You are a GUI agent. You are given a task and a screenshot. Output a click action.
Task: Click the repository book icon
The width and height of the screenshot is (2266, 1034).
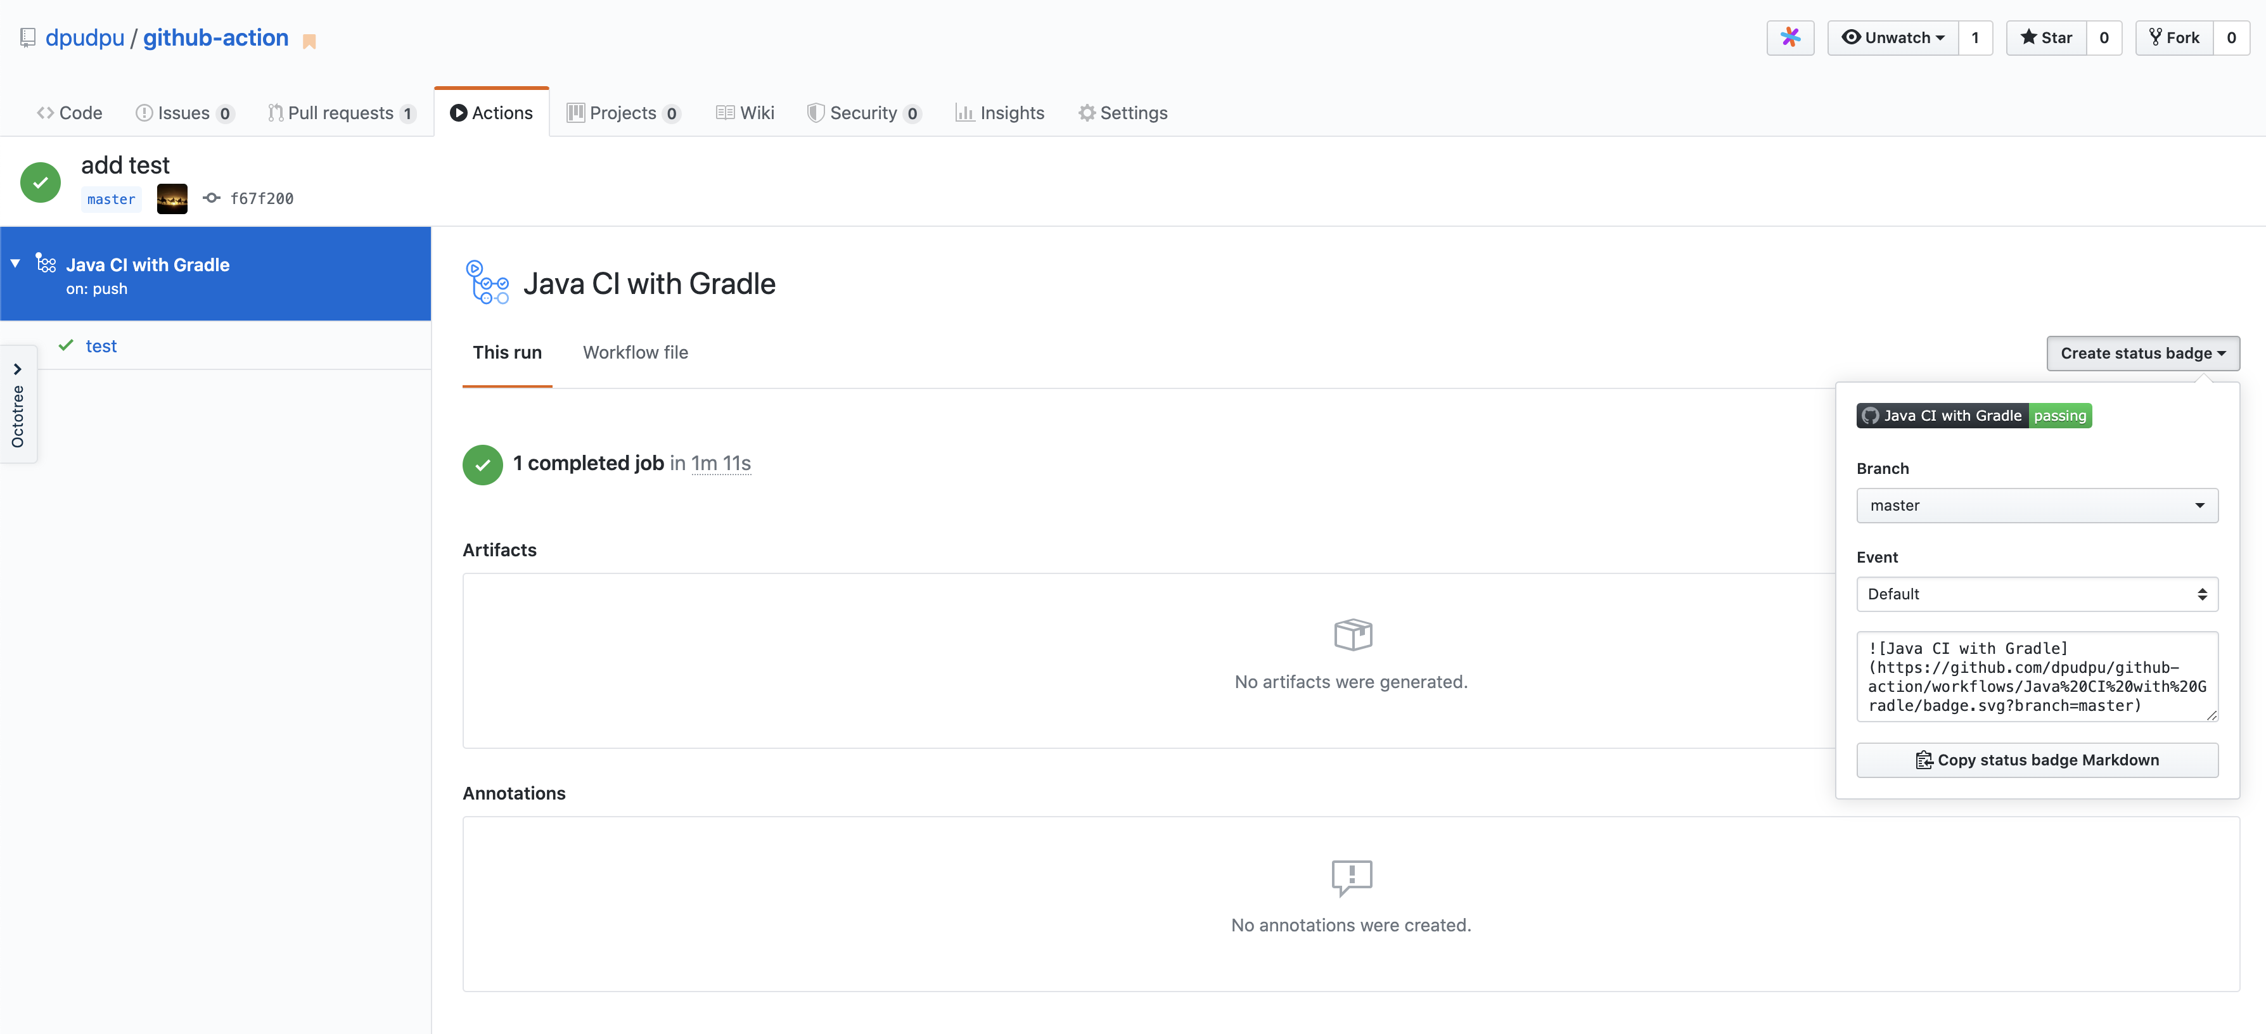click(28, 38)
